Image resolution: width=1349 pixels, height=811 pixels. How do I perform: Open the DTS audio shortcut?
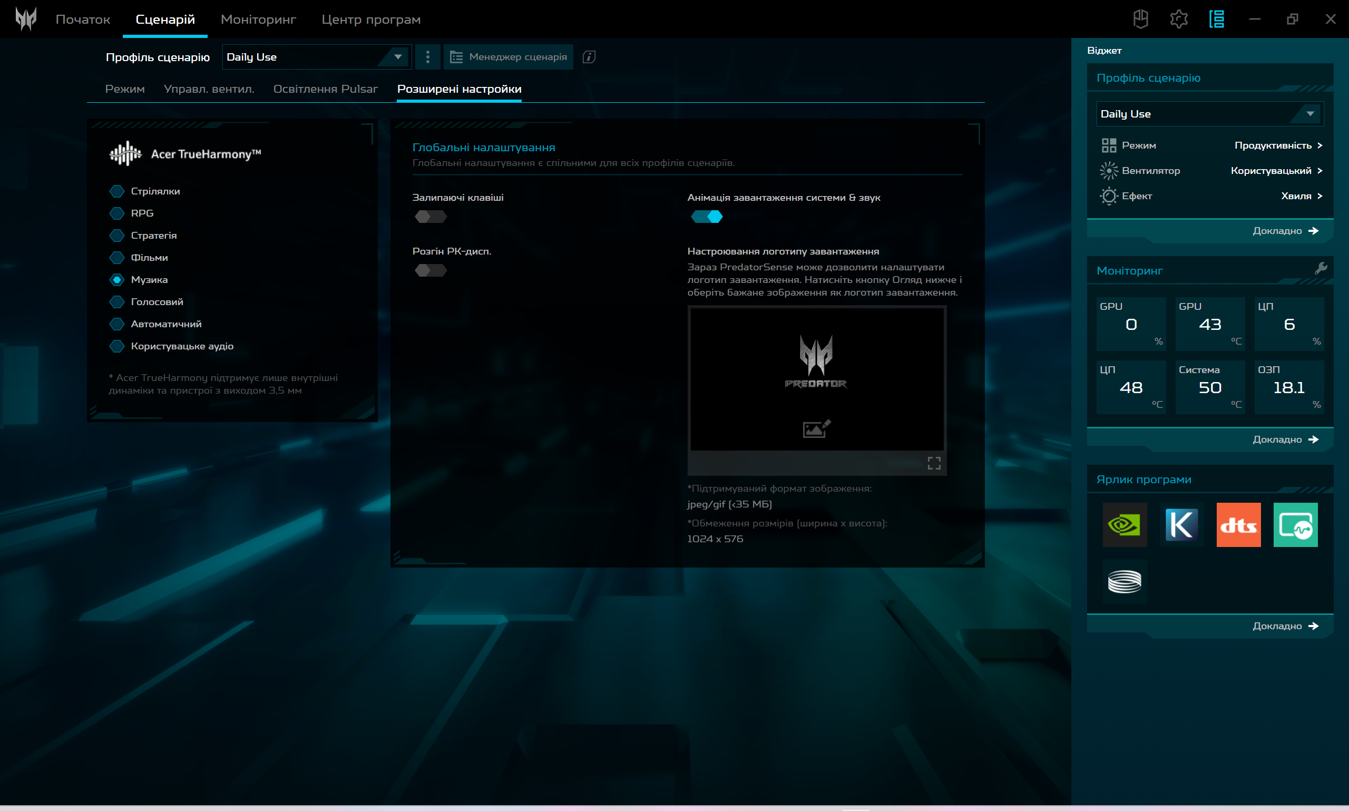(x=1238, y=525)
